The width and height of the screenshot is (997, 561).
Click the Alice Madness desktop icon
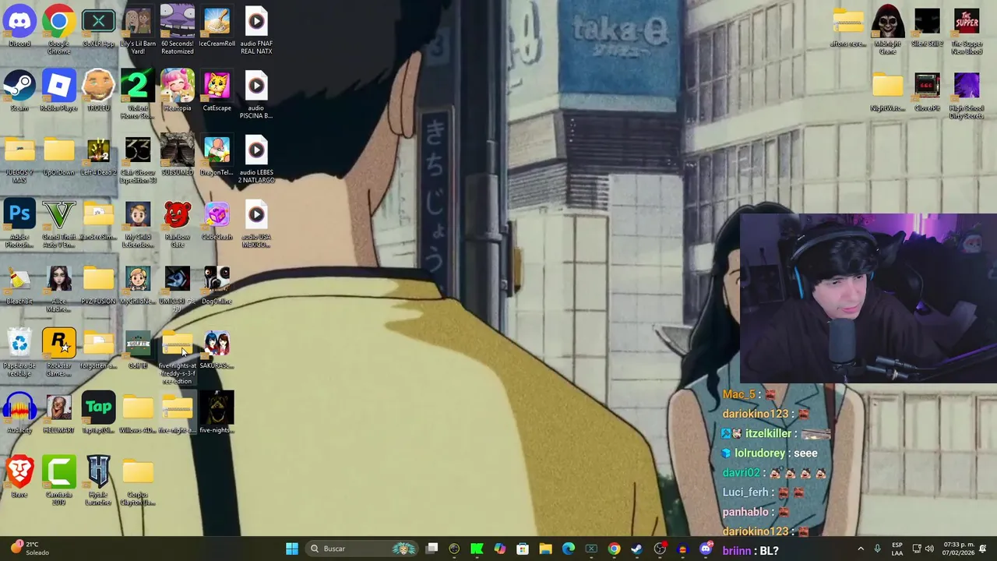[x=59, y=288]
